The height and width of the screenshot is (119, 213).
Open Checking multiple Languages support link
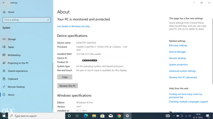[x=189, y=102]
